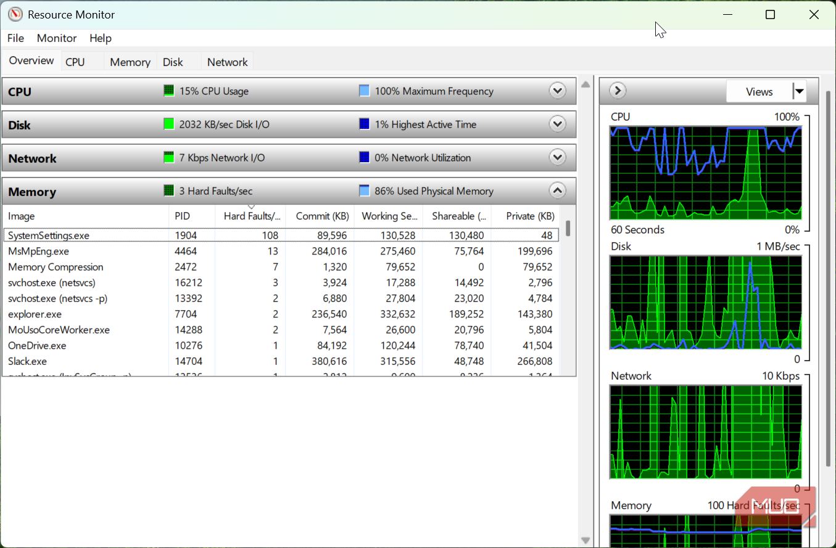Viewport: 836px width, 548px height.
Task: Click the Memory process list scrollbar thumb
Action: click(568, 229)
